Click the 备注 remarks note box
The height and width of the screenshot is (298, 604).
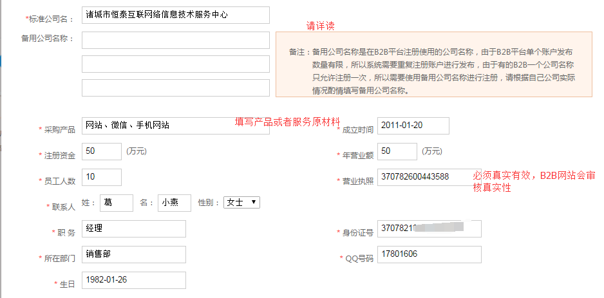[433, 64]
